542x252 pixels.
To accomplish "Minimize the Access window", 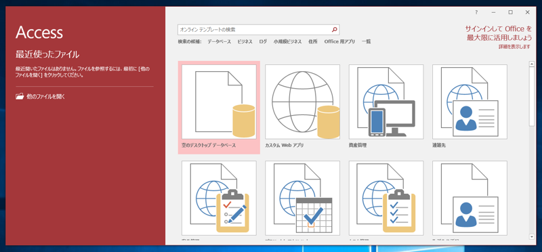I will (494, 12).
